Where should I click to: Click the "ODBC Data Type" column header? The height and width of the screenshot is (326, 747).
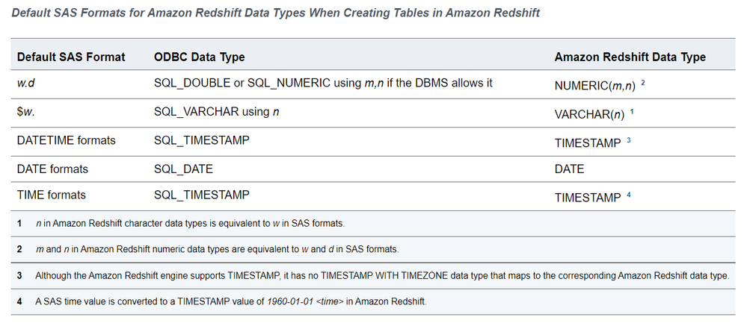tap(199, 57)
